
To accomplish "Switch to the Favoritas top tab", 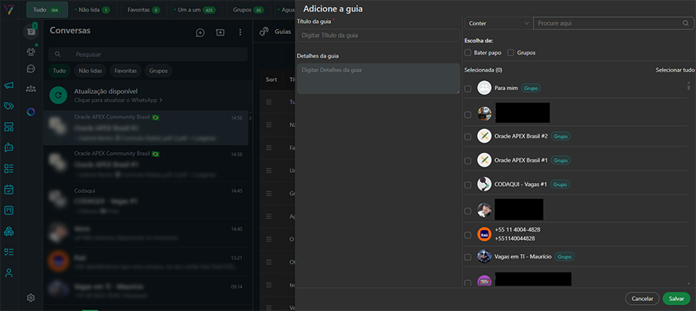I will (140, 10).
